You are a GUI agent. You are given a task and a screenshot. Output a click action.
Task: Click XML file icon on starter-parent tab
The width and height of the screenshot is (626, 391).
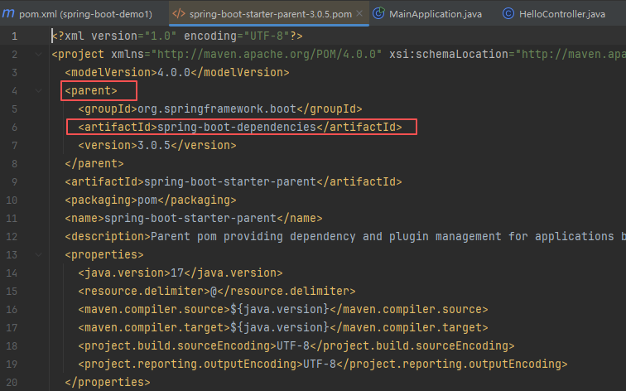pos(179,13)
